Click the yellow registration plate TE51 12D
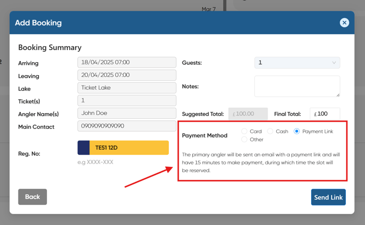The width and height of the screenshot is (365, 225). 129,148
